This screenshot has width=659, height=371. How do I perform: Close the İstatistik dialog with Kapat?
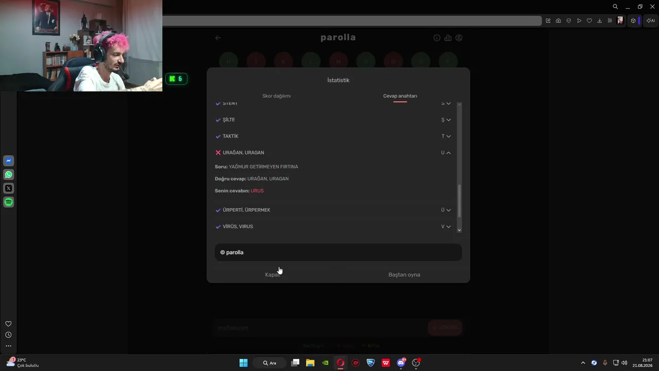(x=272, y=275)
